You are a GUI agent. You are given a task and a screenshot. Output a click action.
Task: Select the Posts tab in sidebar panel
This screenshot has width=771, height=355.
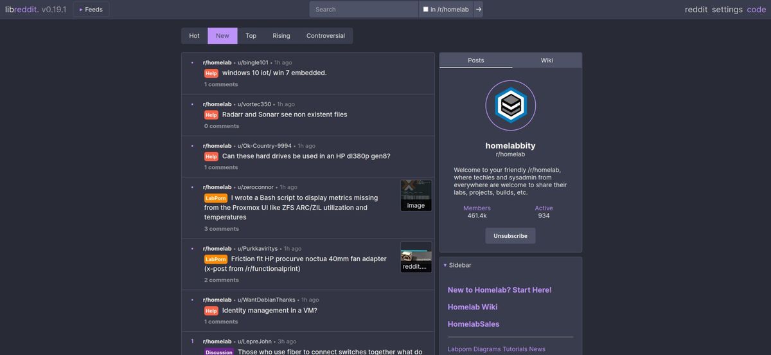476,60
